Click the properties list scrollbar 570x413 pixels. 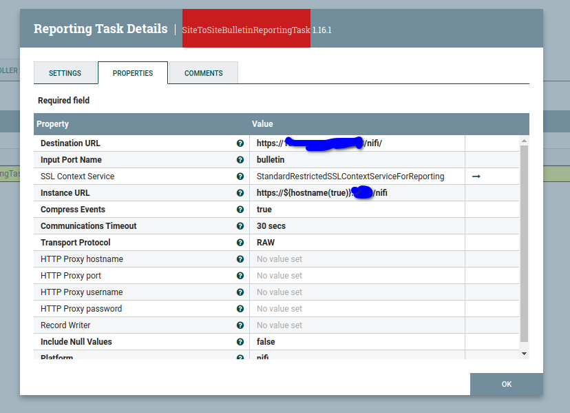524,241
